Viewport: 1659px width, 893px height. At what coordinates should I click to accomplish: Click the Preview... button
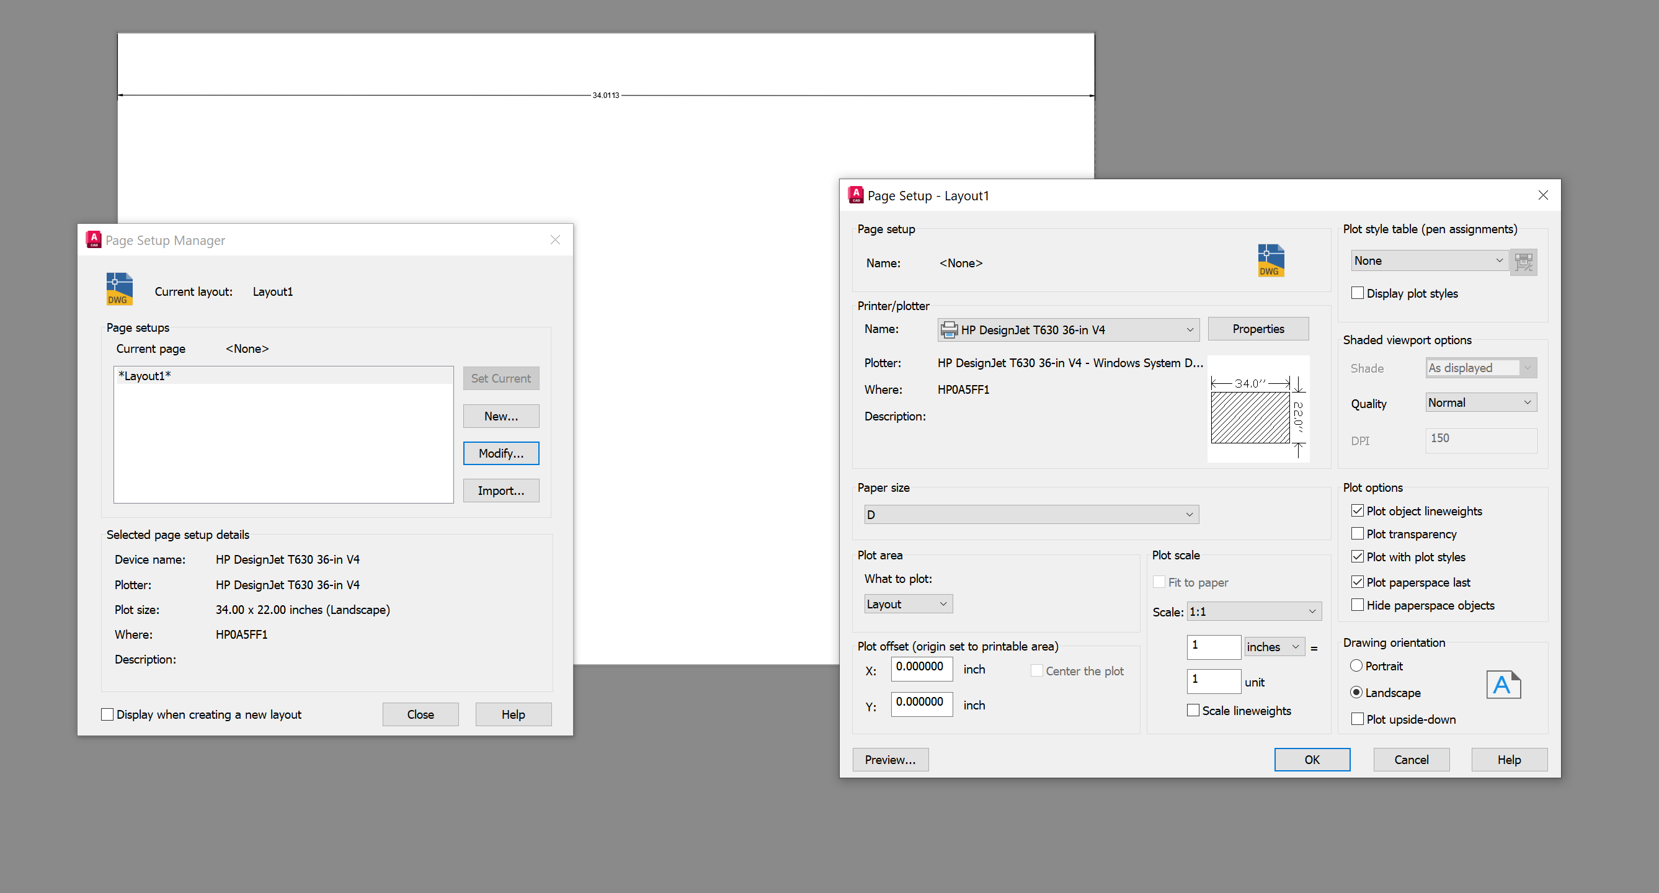(889, 760)
